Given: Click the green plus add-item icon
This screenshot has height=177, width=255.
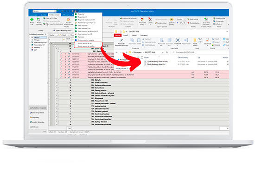Looking at the screenshot, I should [x=32, y=19].
